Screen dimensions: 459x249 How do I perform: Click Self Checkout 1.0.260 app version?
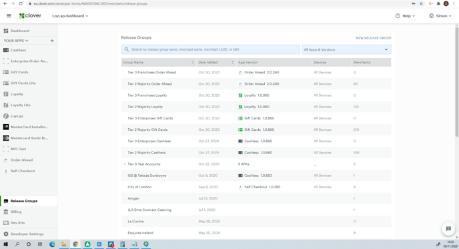coord(260,187)
